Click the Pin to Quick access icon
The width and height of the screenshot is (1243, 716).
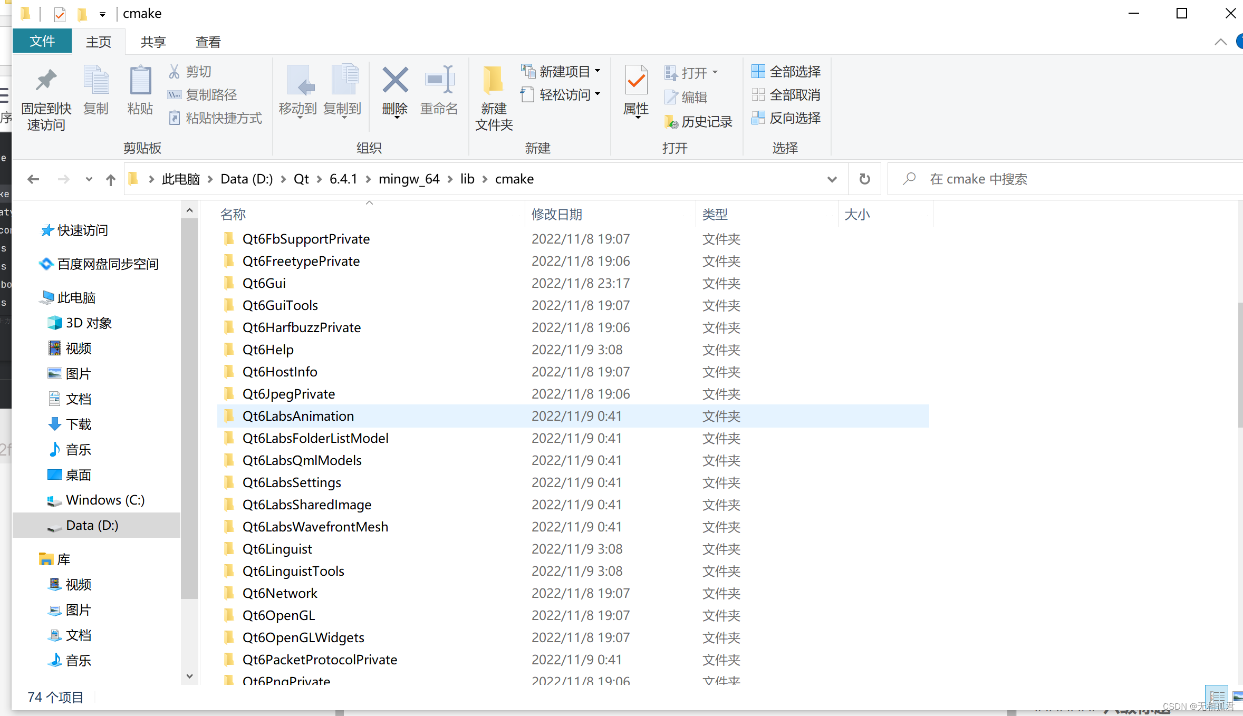(46, 80)
